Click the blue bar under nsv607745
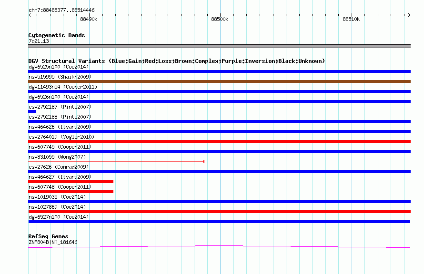The image size is (424, 274). 219,152
